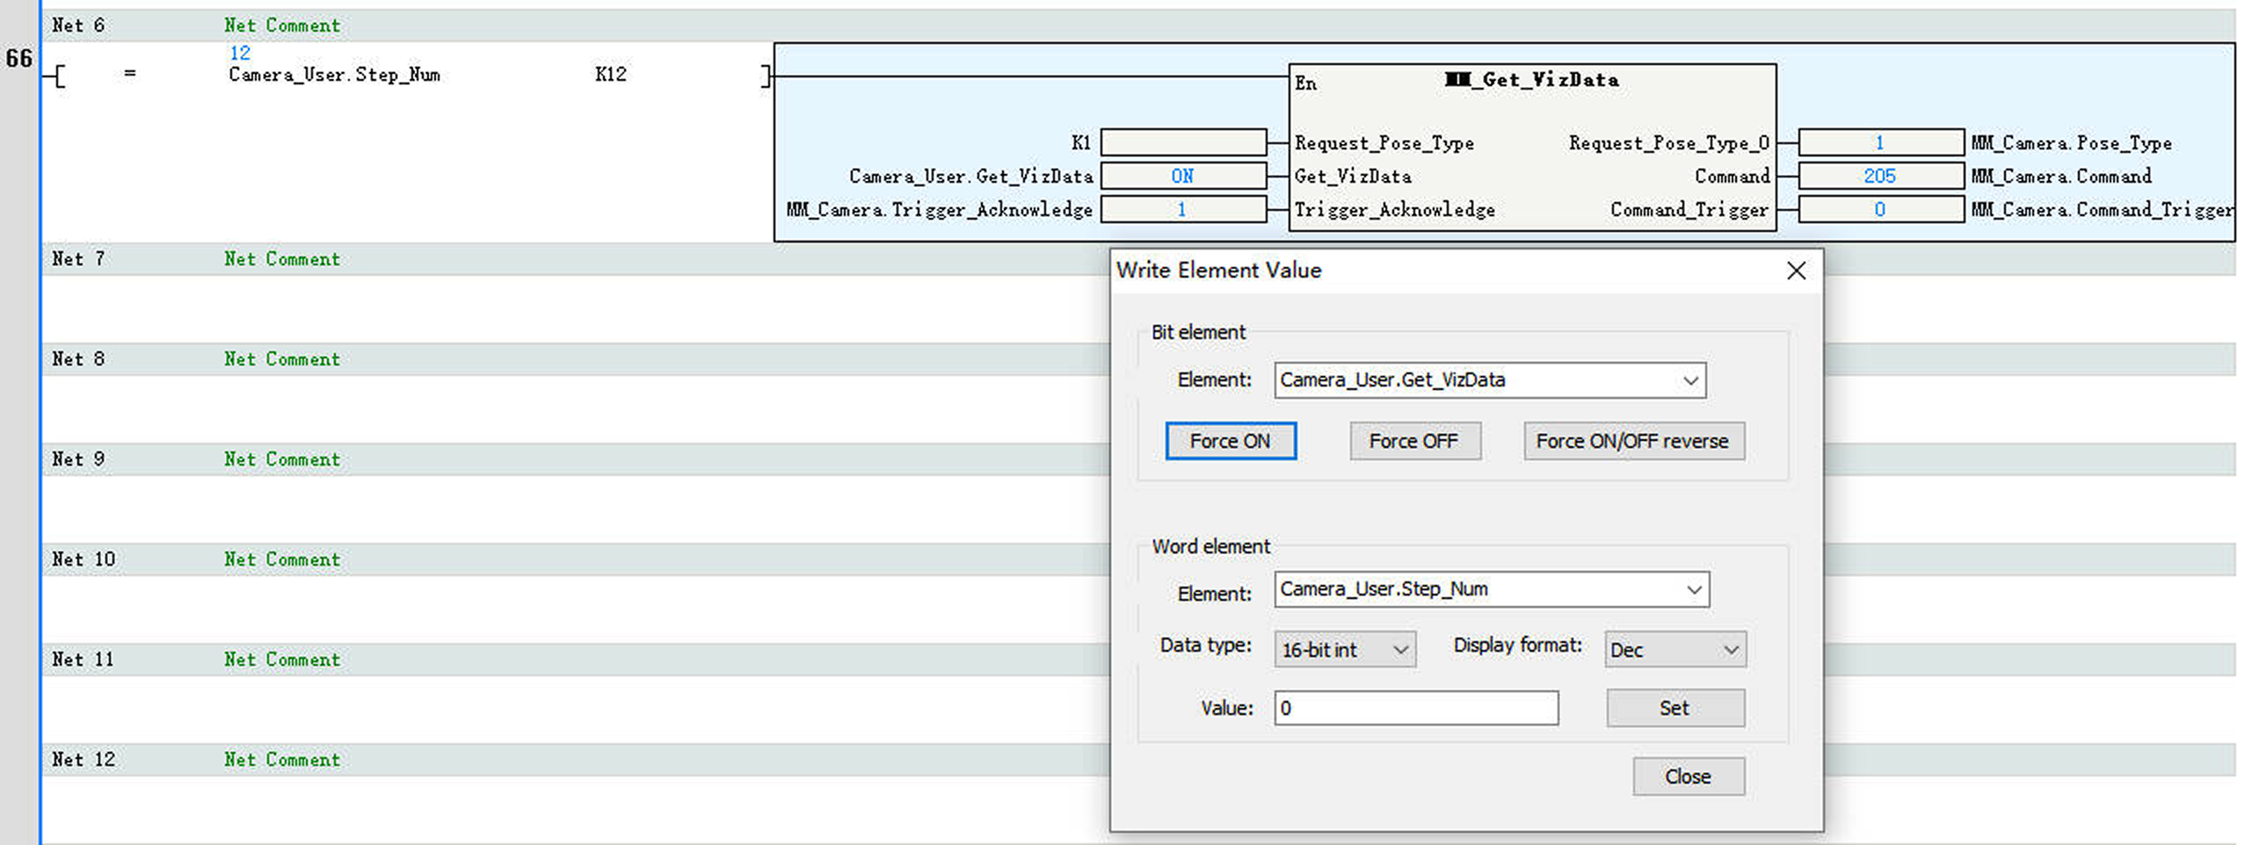Expand the Word element Element dropdown
2245x845 pixels.
(1693, 589)
